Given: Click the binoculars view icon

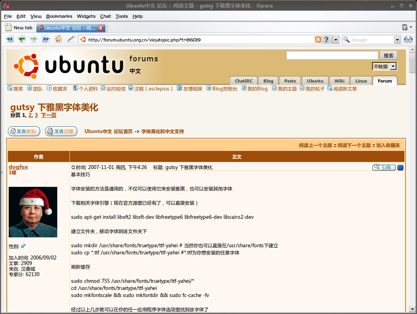Looking at the screenshot, I should pos(408,39).
